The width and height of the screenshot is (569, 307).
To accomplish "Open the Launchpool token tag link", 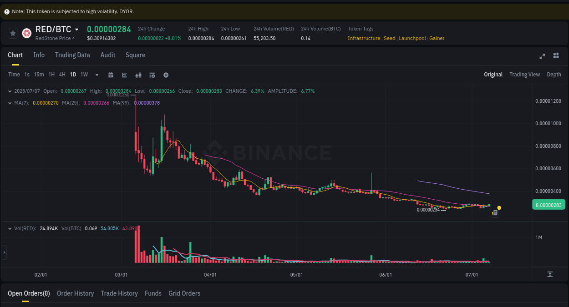I will click(x=412, y=38).
